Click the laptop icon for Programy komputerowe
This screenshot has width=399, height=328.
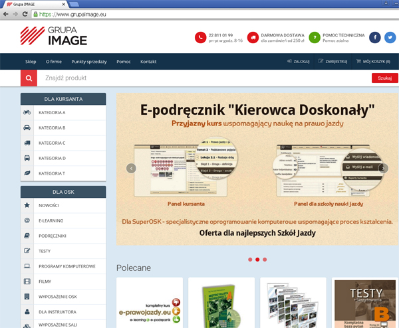click(27, 266)
